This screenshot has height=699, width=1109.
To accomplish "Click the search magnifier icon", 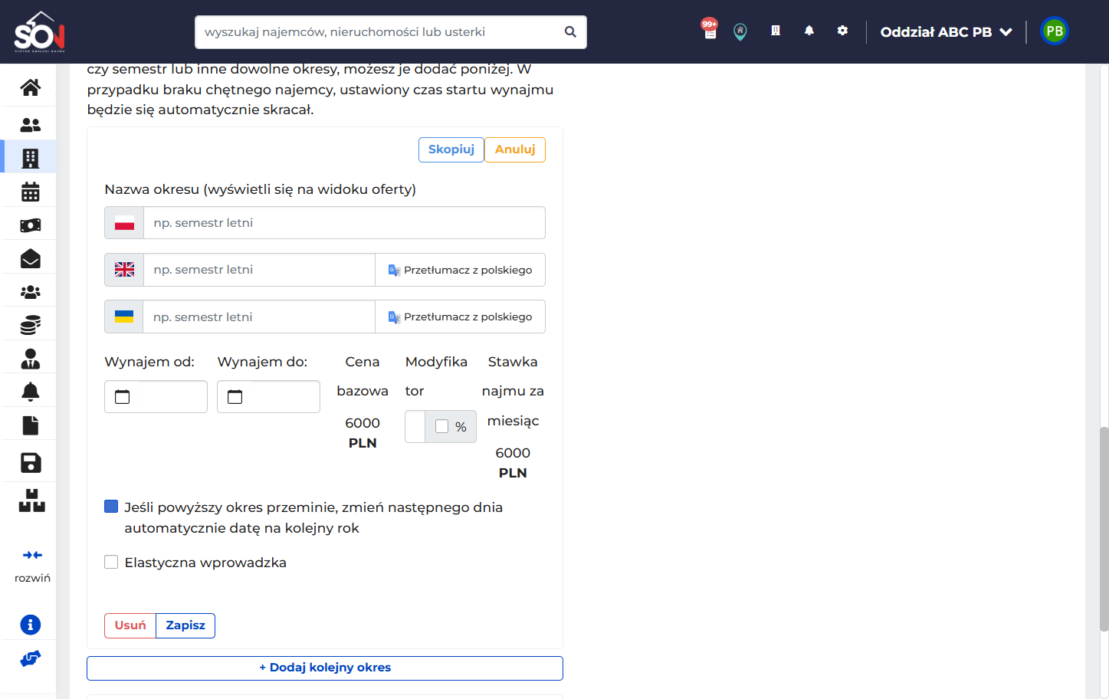I will pos(570,32).
